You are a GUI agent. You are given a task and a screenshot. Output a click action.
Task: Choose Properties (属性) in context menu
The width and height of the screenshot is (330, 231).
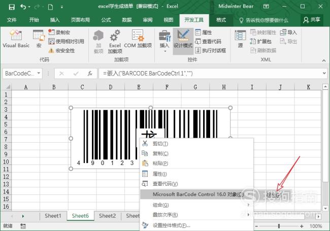click(196, 174)
